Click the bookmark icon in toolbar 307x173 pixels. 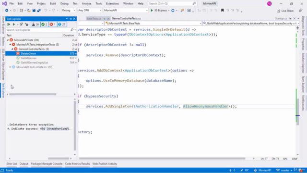coord(223,11)
